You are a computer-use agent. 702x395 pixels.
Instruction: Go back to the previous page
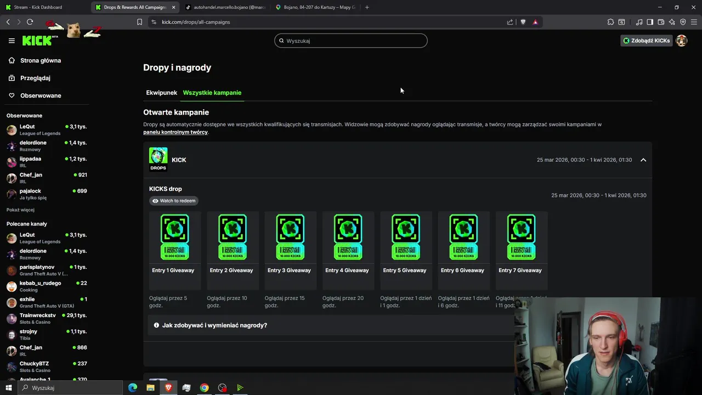coord(8,22)
